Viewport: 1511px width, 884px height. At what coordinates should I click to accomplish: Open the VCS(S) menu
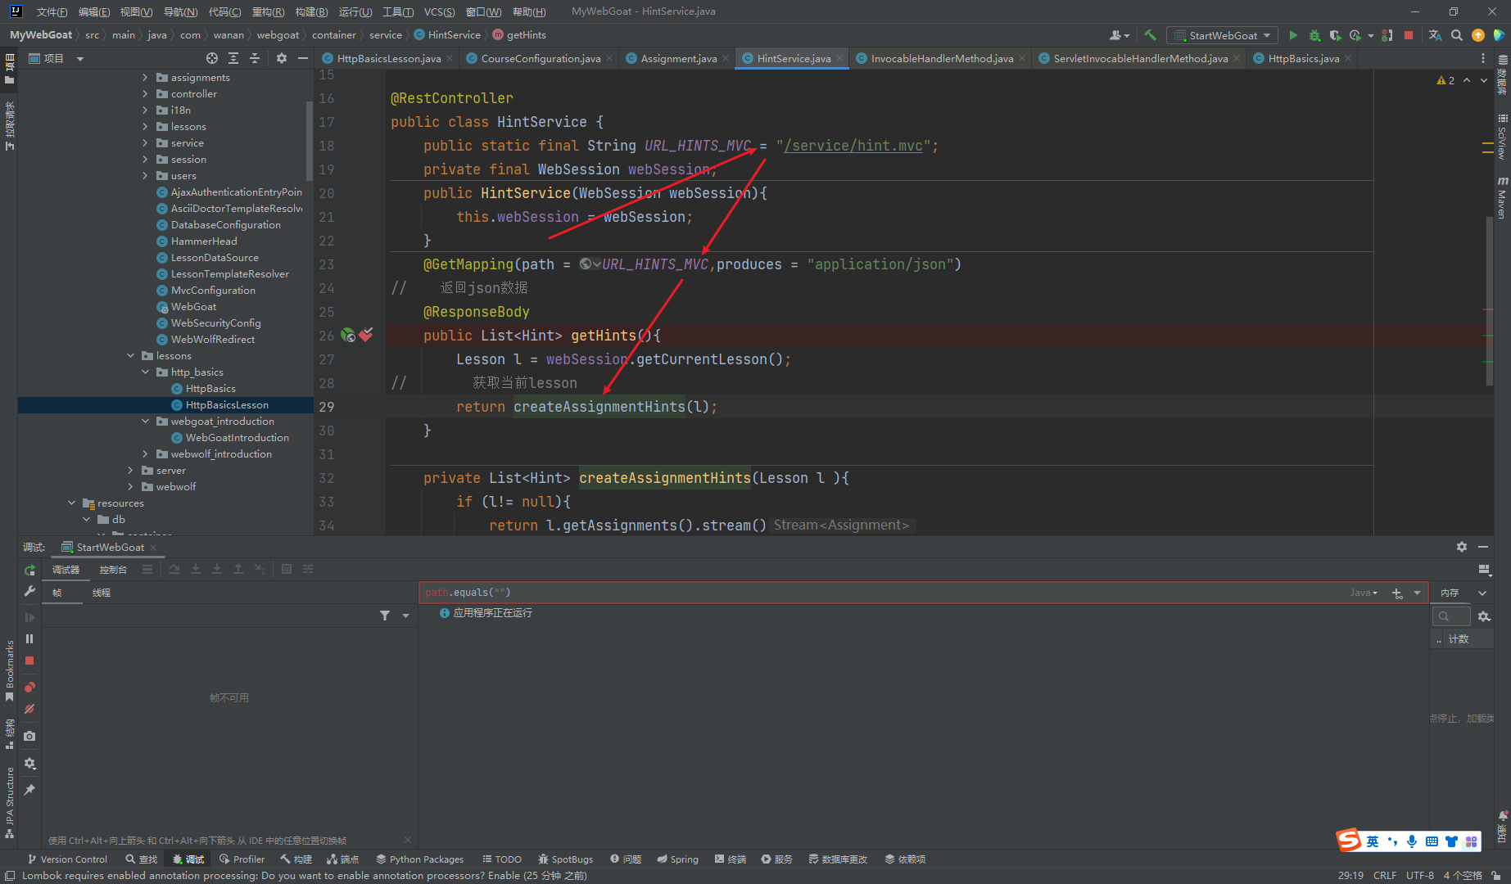tap(439, 11)
